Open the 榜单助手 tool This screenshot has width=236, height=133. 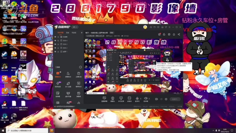pyautogui.click(x=78, y=85)
